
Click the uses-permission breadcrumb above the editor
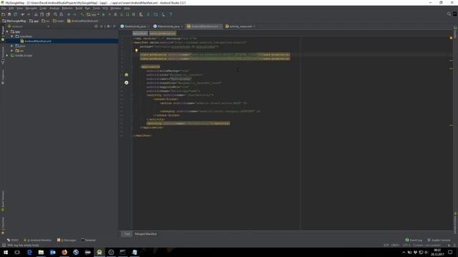tap(162, 34)
